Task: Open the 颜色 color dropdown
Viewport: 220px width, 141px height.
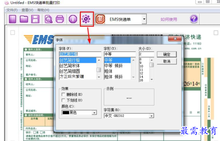Action: point(94,113)
